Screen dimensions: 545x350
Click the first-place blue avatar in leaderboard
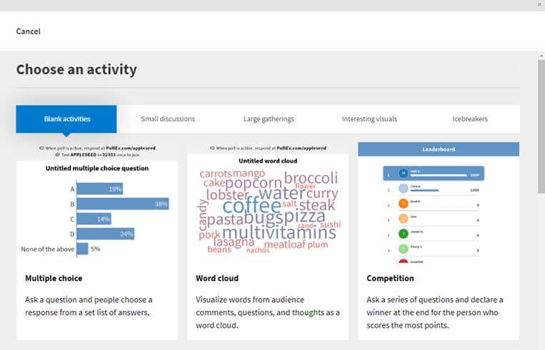click(x=404, y=173)
